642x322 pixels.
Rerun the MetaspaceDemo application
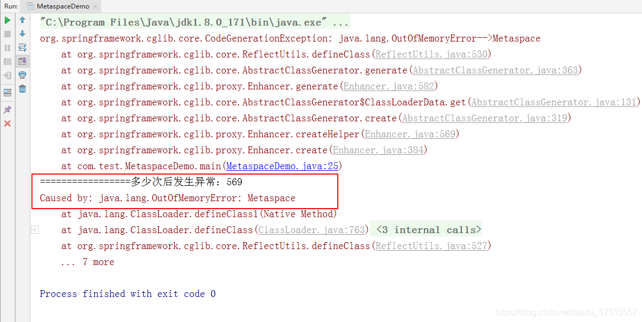(x=7, y=20)
